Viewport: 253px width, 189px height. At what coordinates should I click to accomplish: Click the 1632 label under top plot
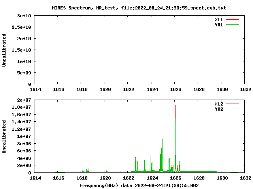(x=245, y=89)
